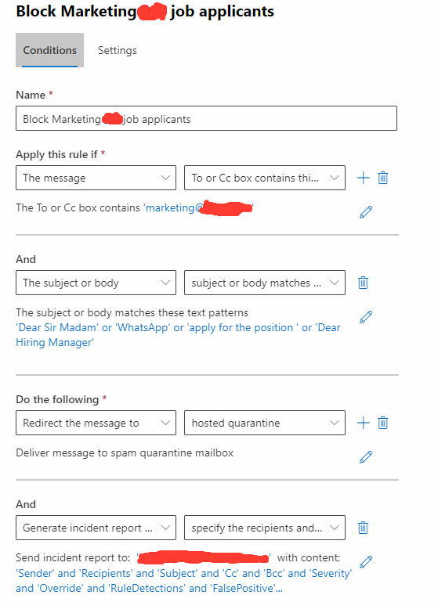Open 'hosted quarantine' dropdown
This screenshot has height=602, width=438.
(x=265, y=423)
